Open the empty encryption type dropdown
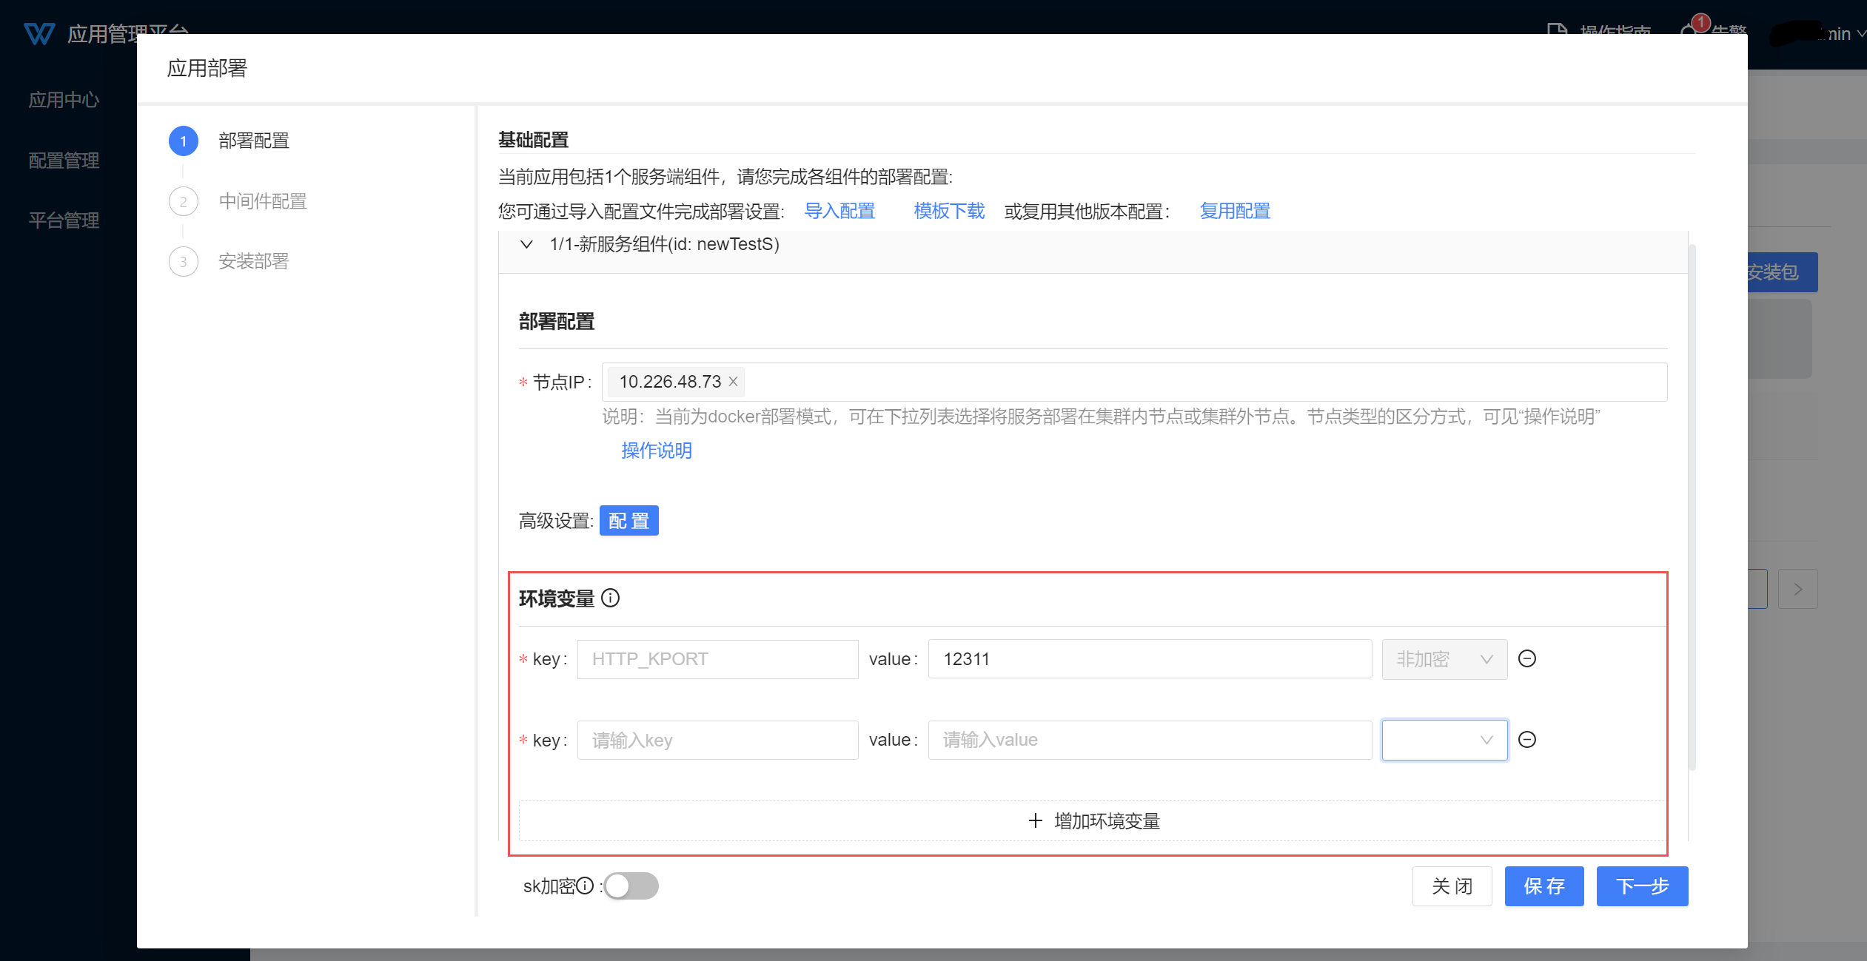The width and height of the screenshot is (1867, 961). coord(1444,740)
